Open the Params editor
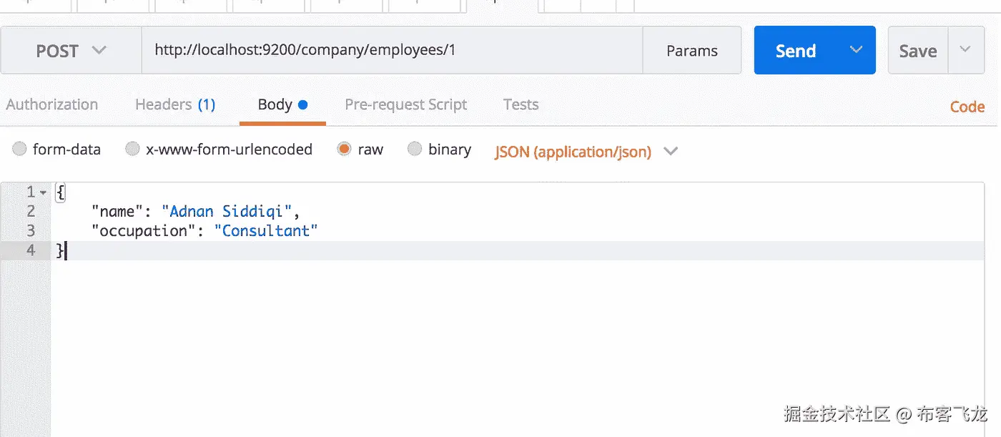 [x=691, y=51]
